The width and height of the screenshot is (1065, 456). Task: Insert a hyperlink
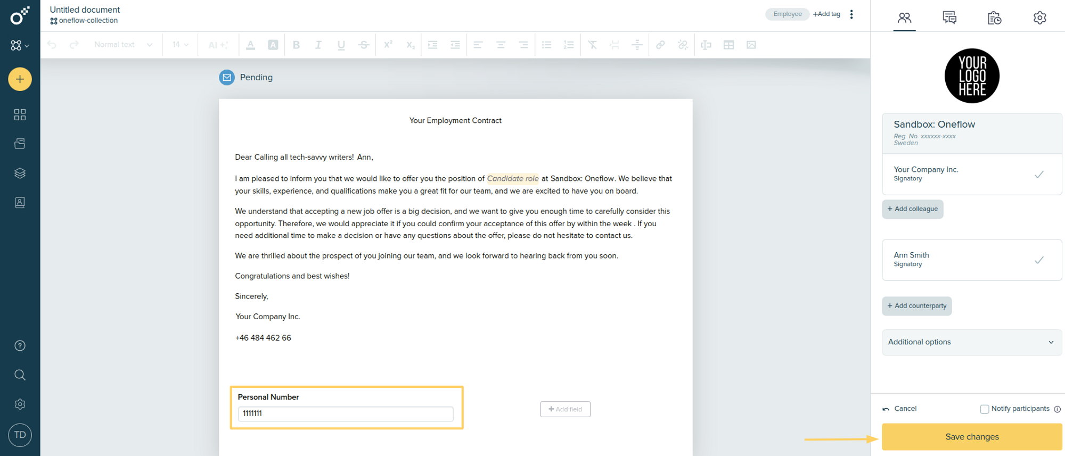pyautogui.click(x=660, y=45)
